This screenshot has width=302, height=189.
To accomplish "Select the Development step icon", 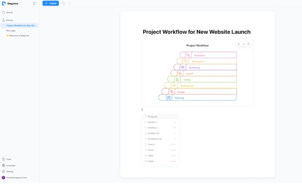I will click(x=174, y=85).
